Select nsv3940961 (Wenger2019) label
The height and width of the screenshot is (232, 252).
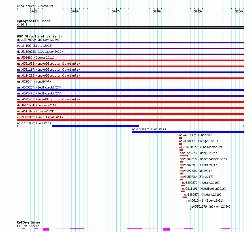tap(199, 141)
